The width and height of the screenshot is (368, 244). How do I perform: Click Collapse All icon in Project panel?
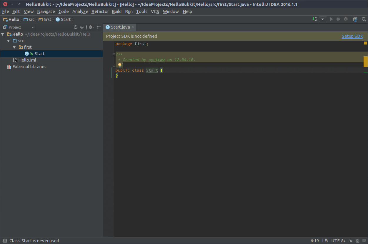pos(82,27)
